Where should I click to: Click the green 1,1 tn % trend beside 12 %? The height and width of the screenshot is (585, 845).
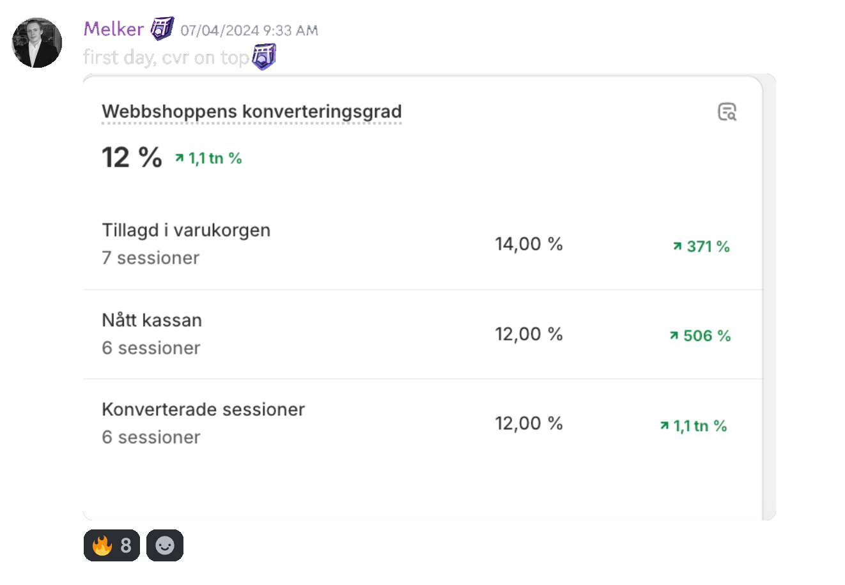(x=208, y=158)
